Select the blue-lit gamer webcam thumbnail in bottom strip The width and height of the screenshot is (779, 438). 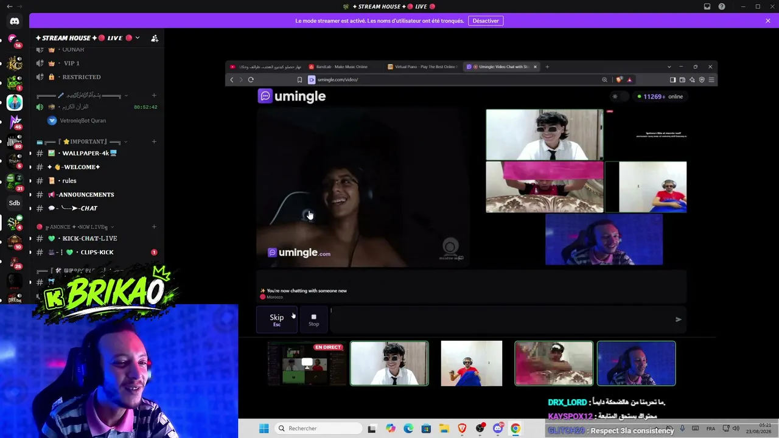636,363
